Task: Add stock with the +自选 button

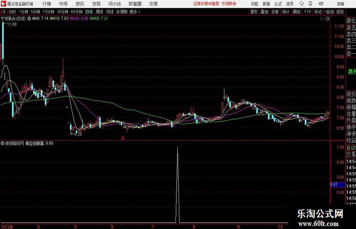Action: pos(329,12)
